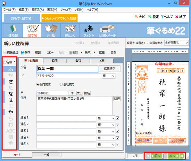Toggle the 連名4 checkbox

(x=117, y=138)
